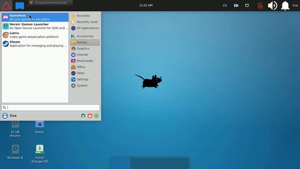300x169 pixels.
Task: Switch to the Internet category
Action: 85,54
